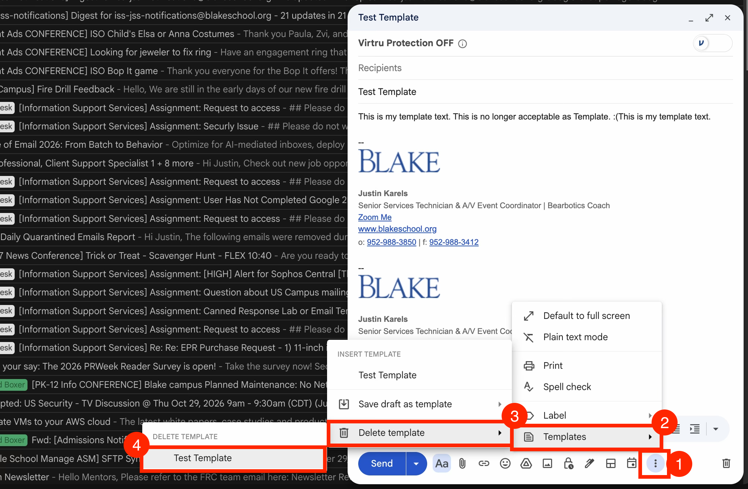
Task: Click the insert link icon
Action: (484, 464)
